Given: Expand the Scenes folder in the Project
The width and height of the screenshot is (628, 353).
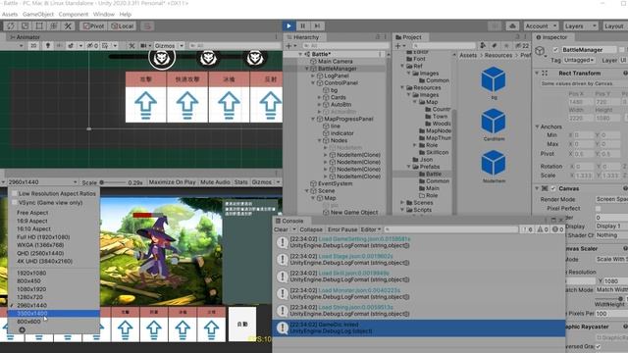Looking at the screenshot, I should pos(402,203).
